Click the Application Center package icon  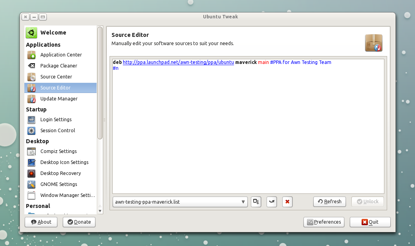click(x=31, y=55)
